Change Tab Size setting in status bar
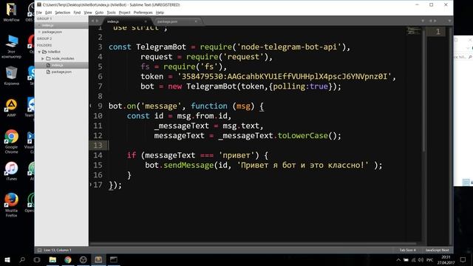The image size is (473, 266). click(407, 250)
